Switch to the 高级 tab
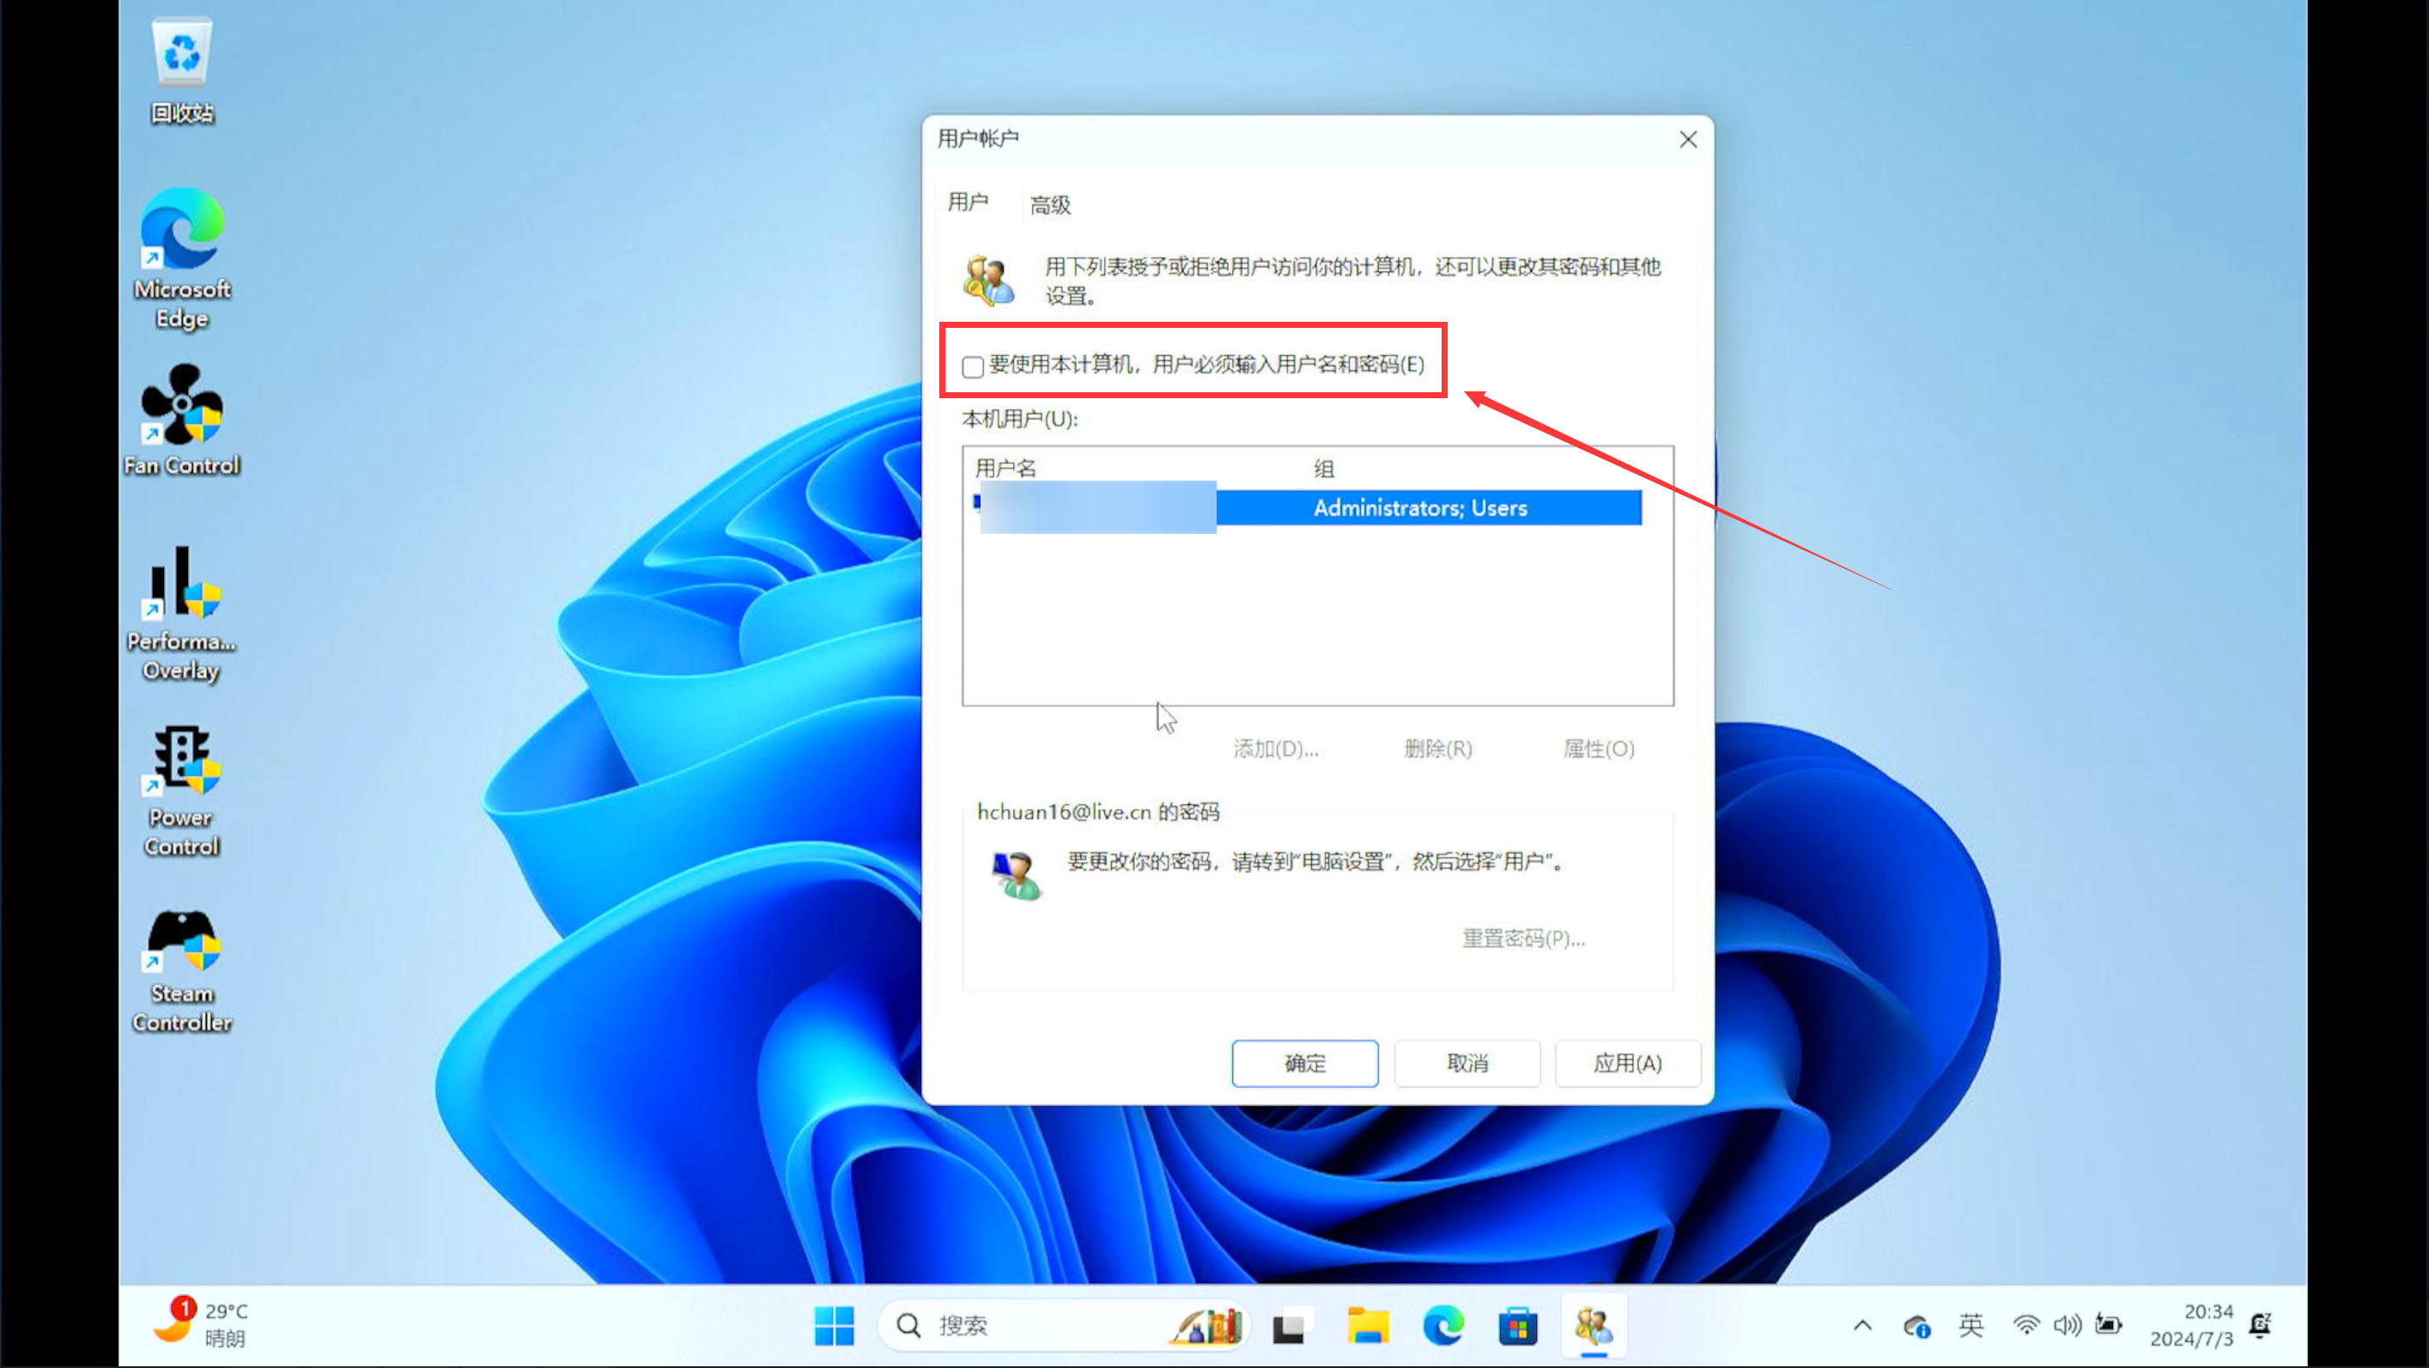Image resolution: width=2429 pixels, height=1368 pixels. coord(1049,204)
